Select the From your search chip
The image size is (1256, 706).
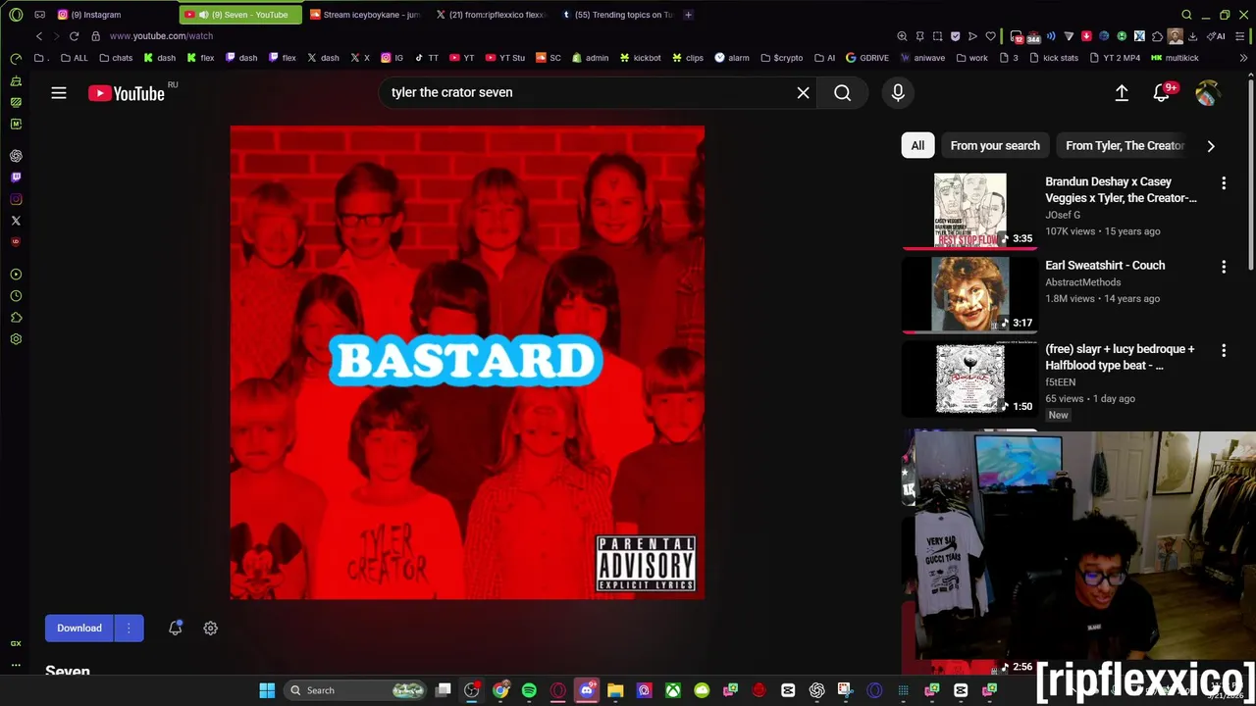[x=995, y=145]
